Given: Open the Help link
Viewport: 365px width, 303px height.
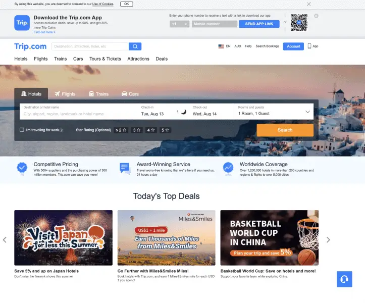Looking at the screenshot, I should [x=248, y=46].
